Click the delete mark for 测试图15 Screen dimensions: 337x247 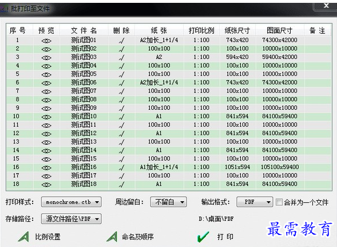coord(122,159)
